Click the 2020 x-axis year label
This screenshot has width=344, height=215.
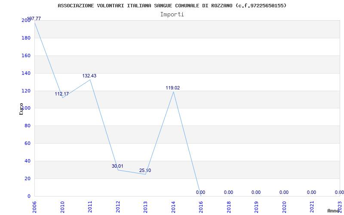click(285, 207)
